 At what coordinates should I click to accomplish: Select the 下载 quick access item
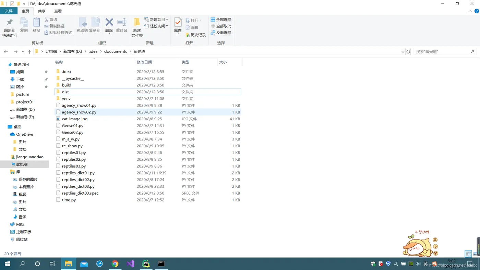click(20, 79)
